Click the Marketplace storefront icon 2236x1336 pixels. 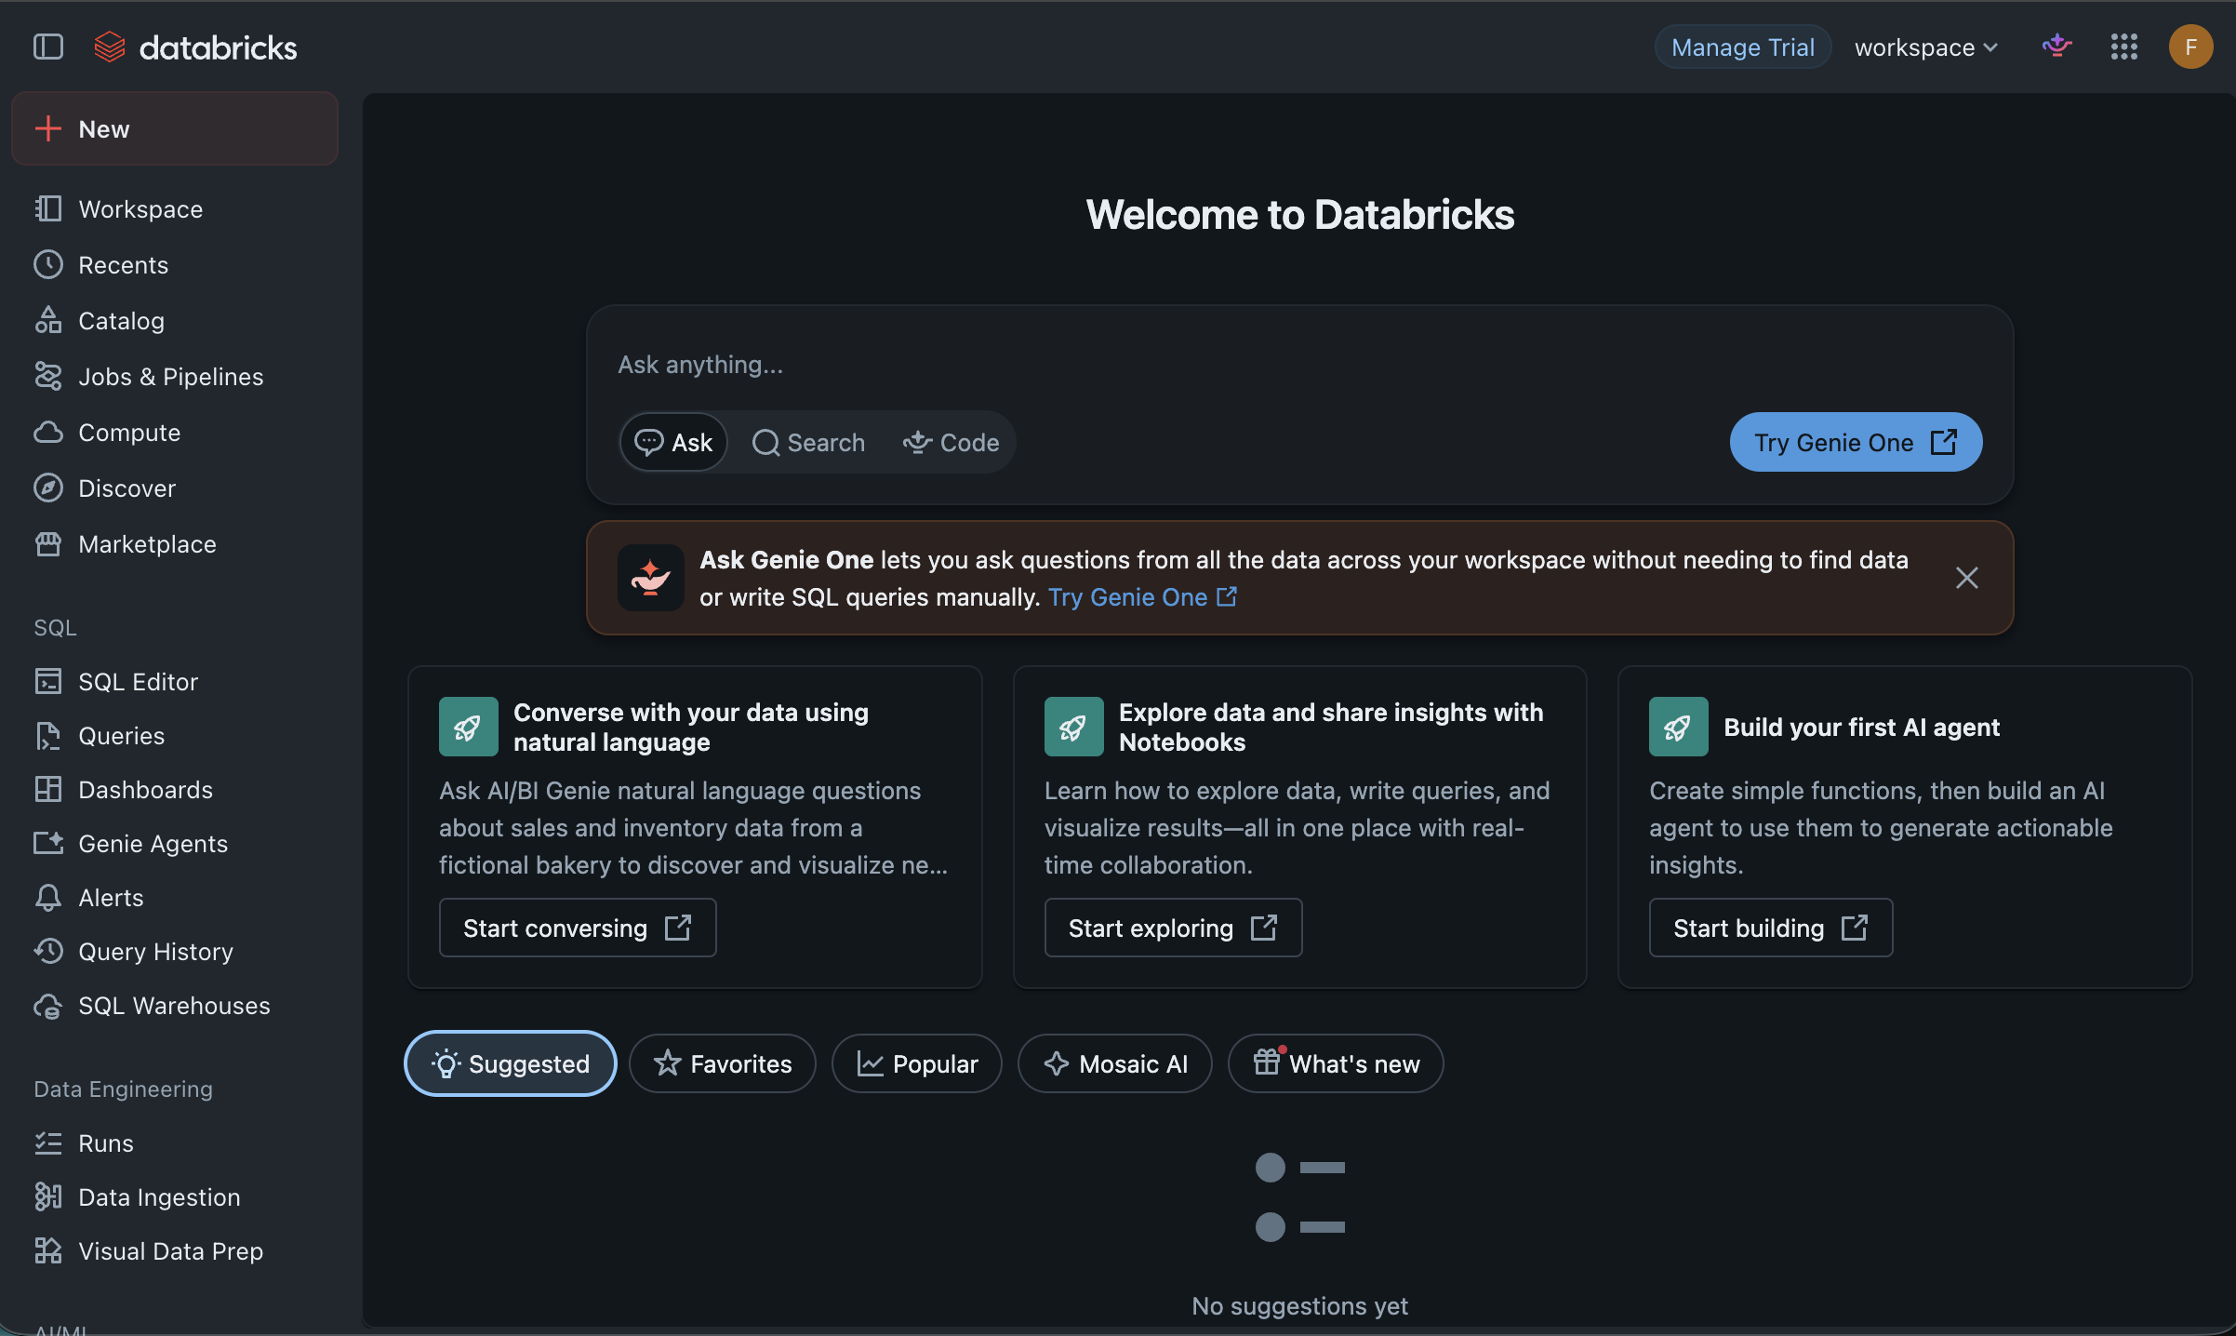[x=48, y=543]
